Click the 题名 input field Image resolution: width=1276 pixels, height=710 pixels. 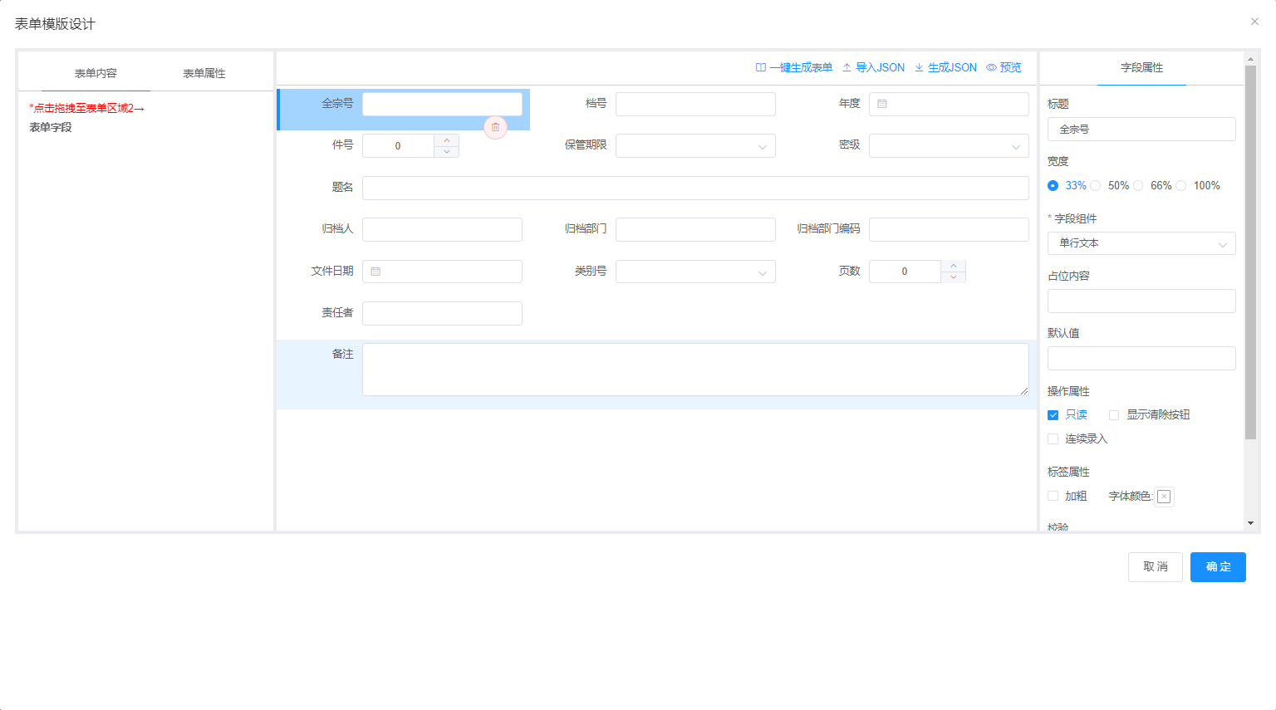(695, 188)
